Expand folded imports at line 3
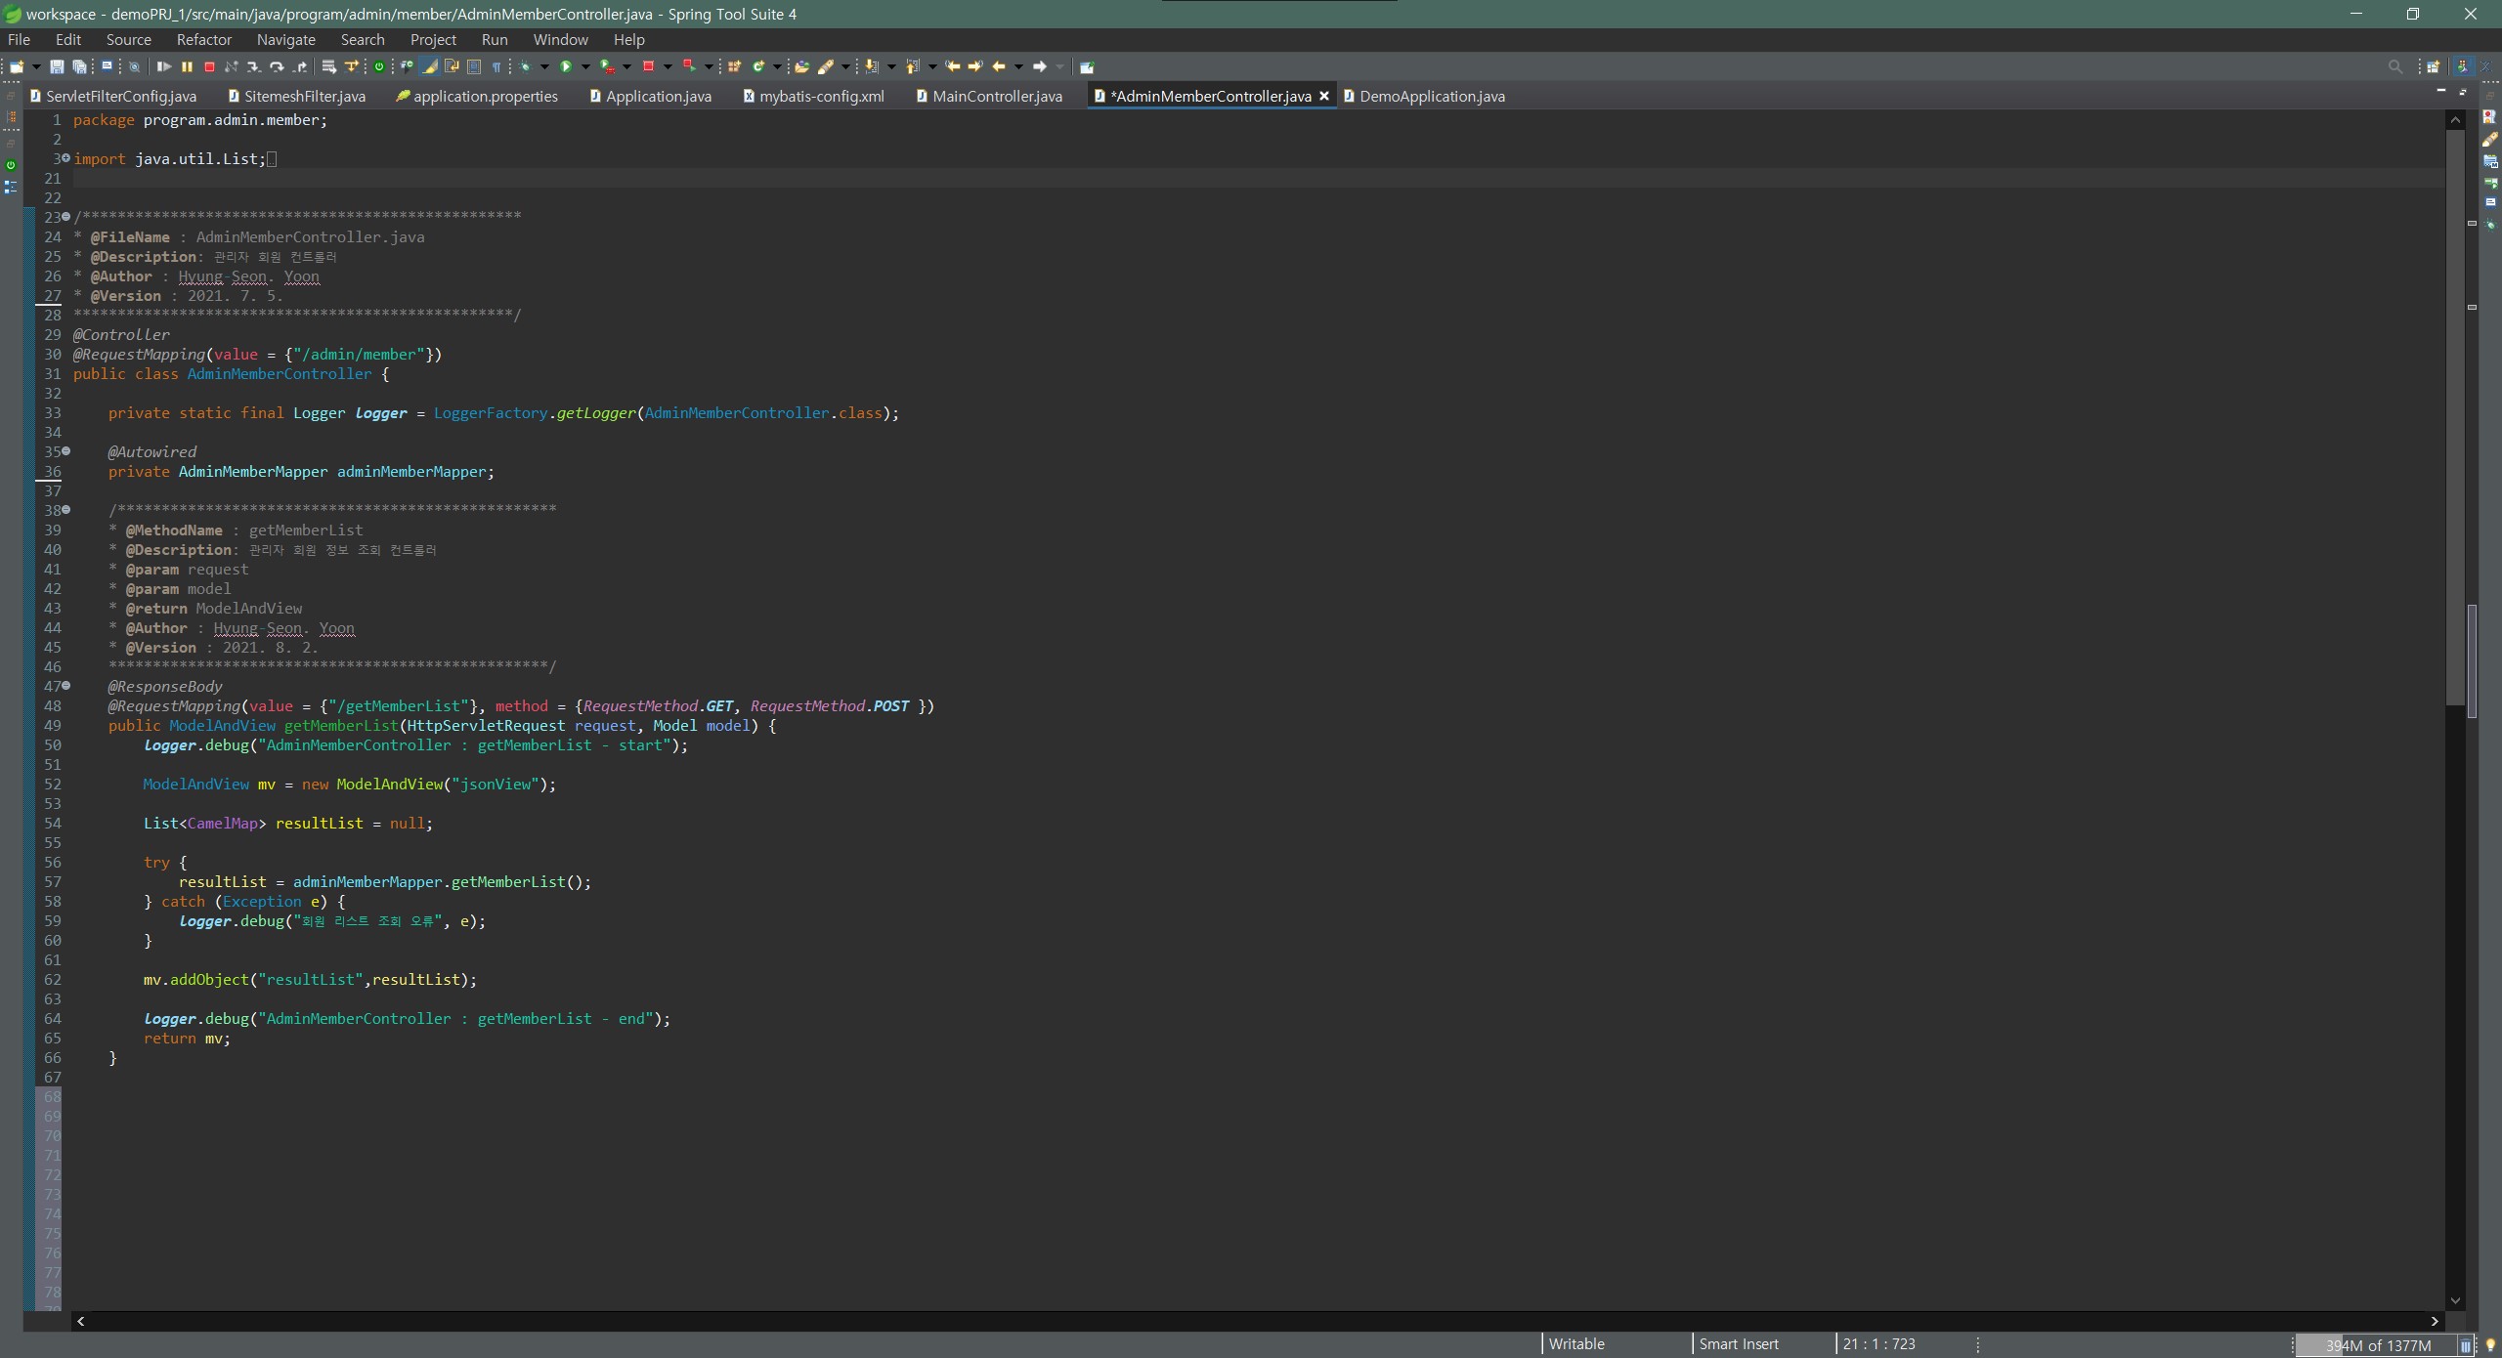 65,158
